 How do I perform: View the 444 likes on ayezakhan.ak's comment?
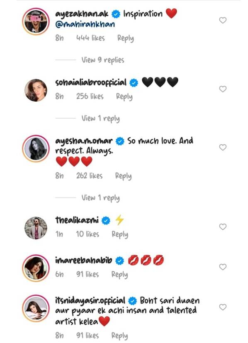pos(90,38)
